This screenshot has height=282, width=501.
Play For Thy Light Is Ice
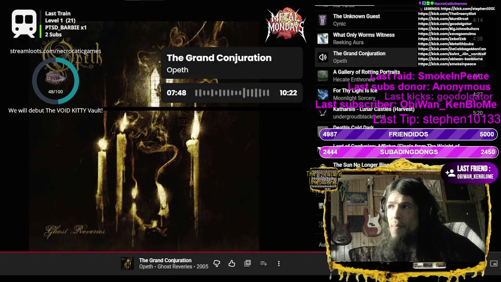pyautogui.click(x=355, y=90)
